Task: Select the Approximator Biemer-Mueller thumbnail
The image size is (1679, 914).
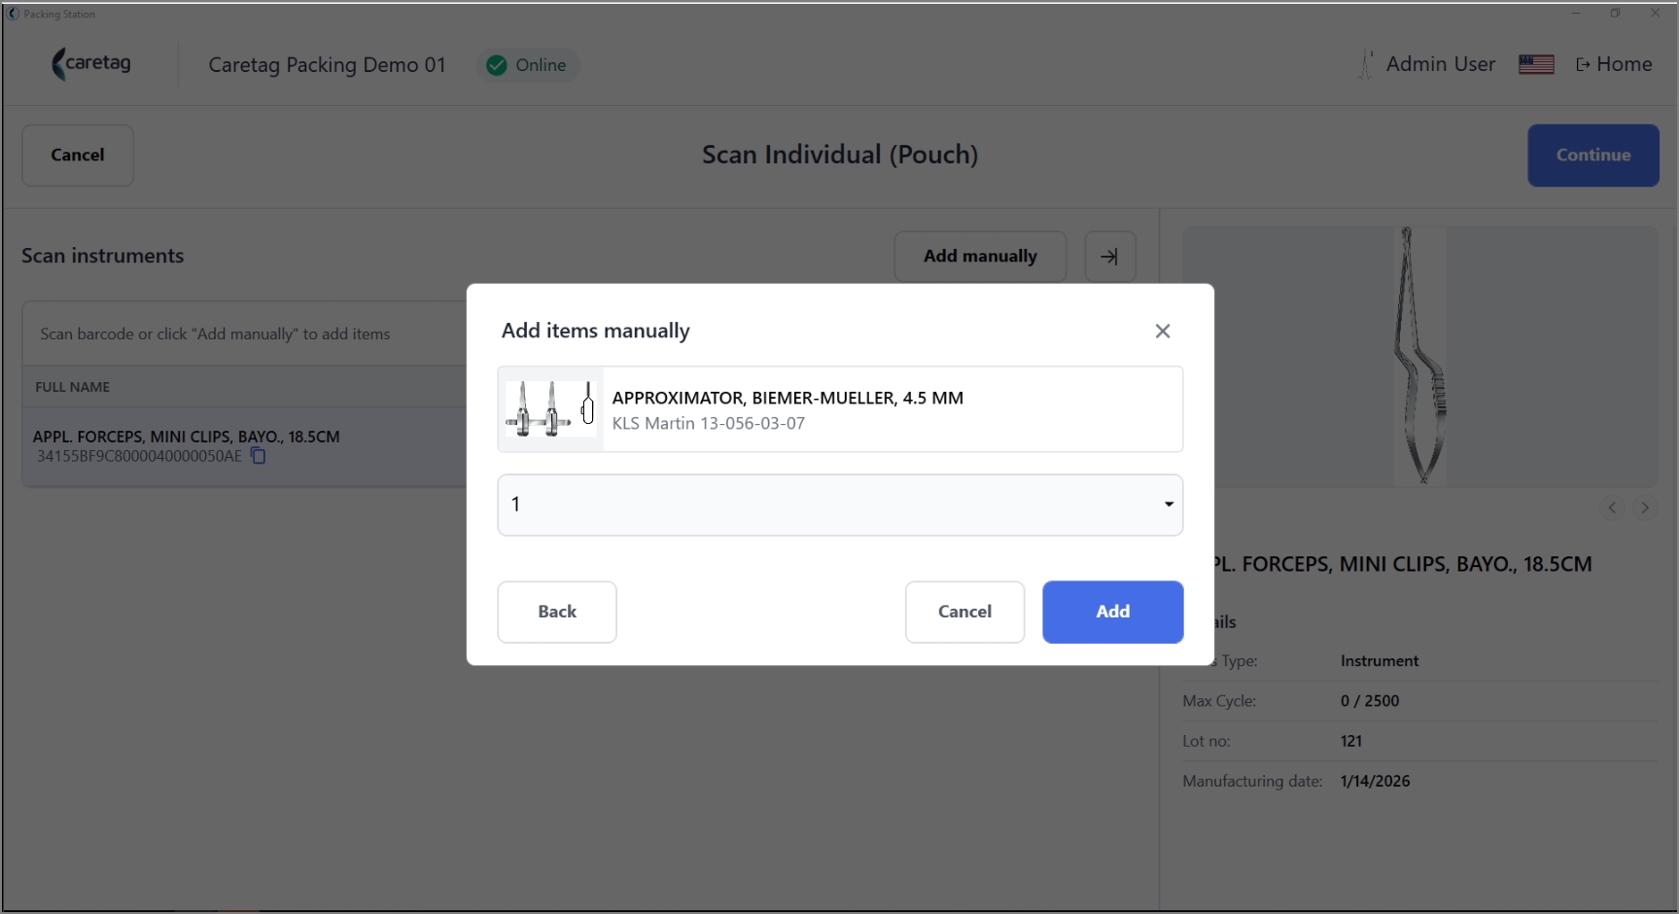Action: click(x=550, y=409)
